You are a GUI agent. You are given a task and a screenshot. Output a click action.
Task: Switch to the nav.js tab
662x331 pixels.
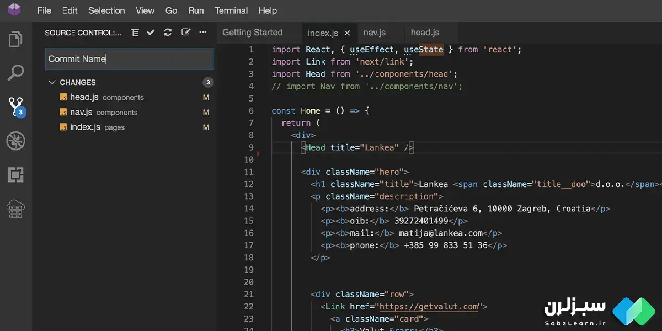375,33
